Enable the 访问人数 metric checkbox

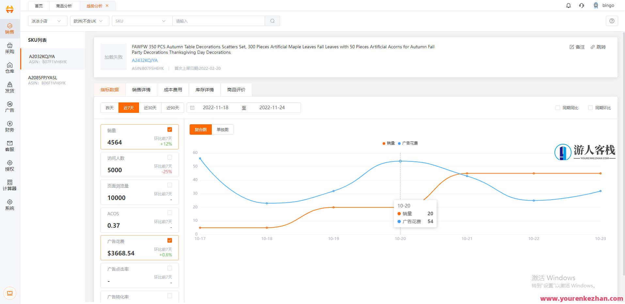coord(170,157)
